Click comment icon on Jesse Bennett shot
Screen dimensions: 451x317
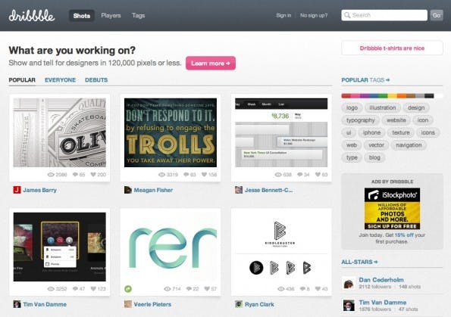click(300, 174)
